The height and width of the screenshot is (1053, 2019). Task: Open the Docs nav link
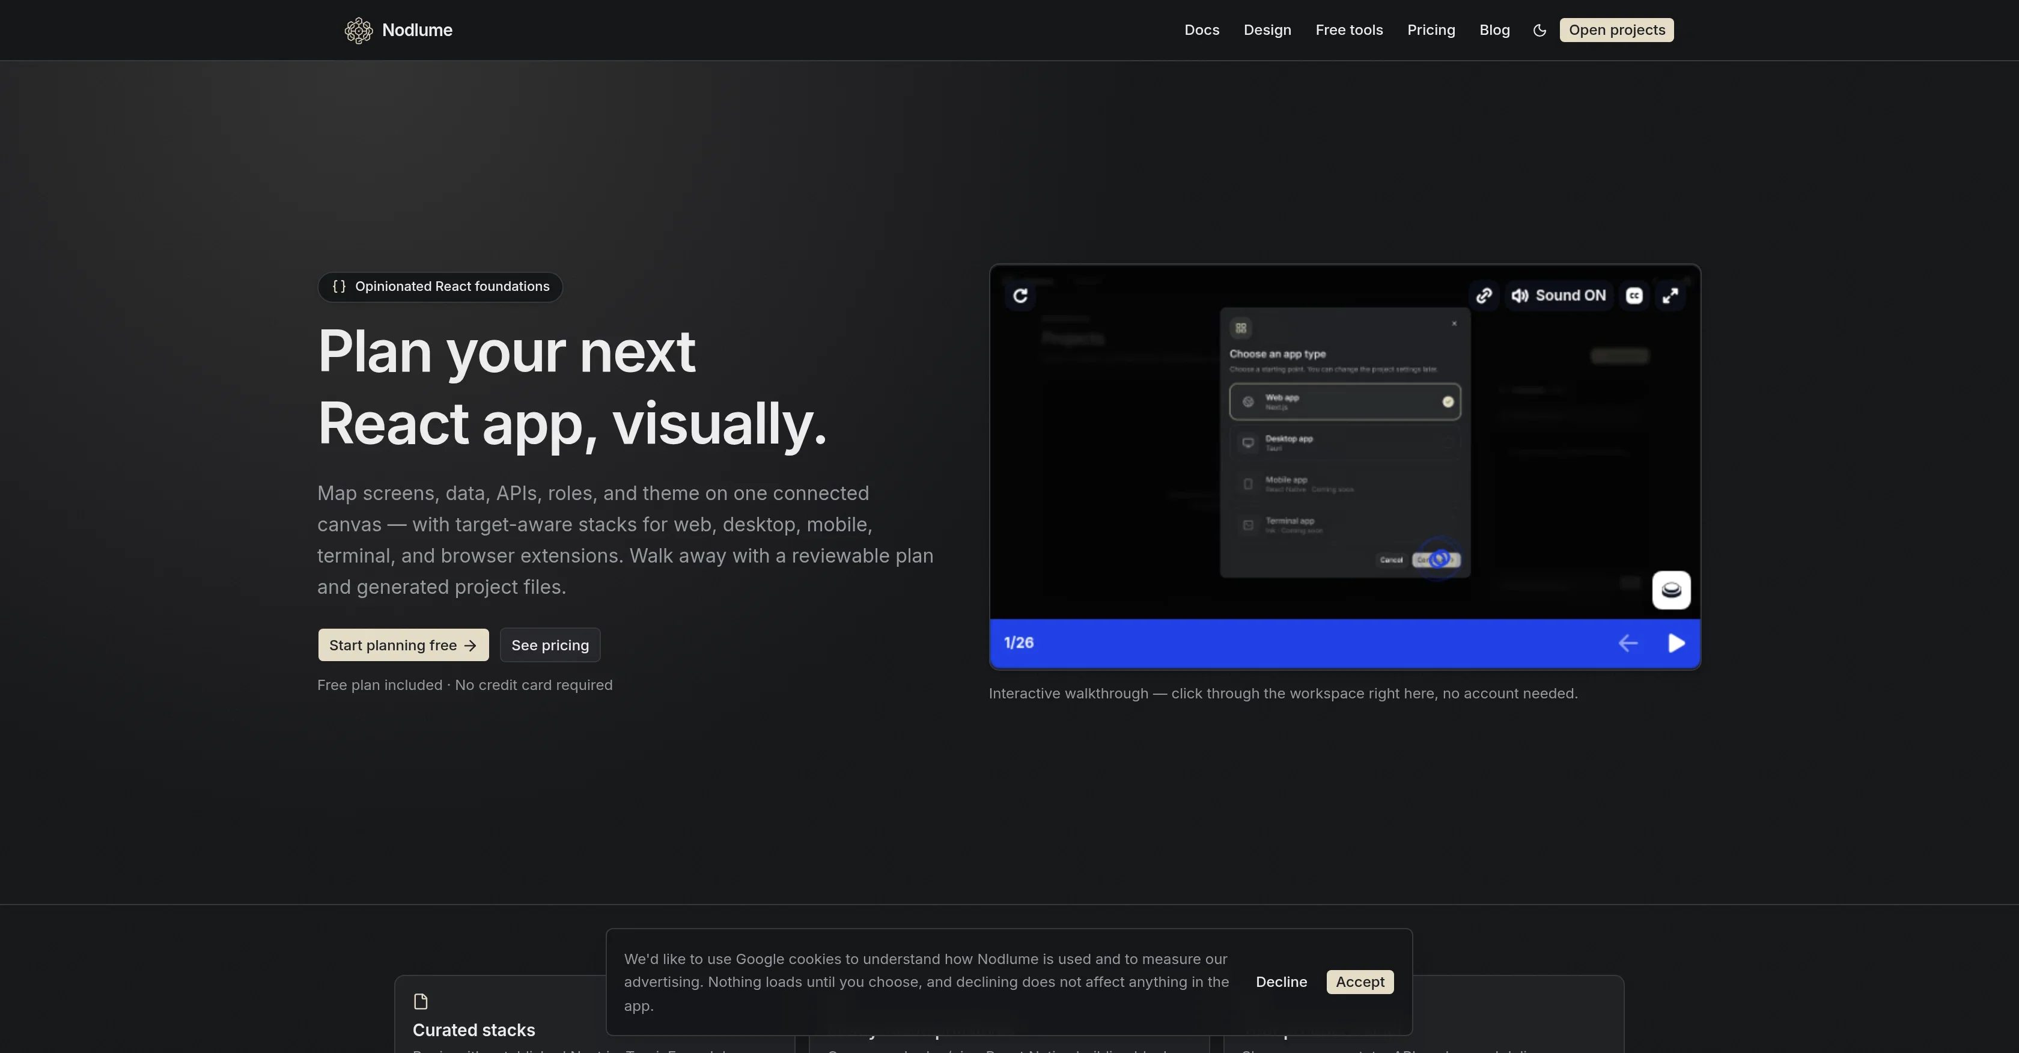point(1202,30)
